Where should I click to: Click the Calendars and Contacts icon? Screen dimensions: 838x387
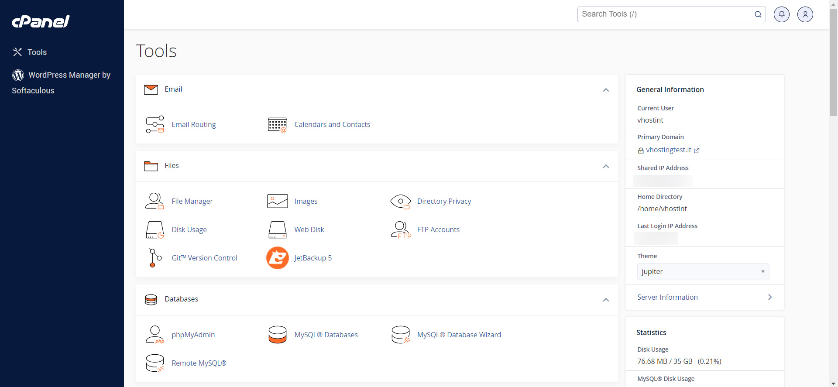[x=278, y=125]
